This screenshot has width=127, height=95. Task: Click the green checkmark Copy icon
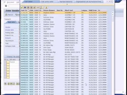point(22,8)
